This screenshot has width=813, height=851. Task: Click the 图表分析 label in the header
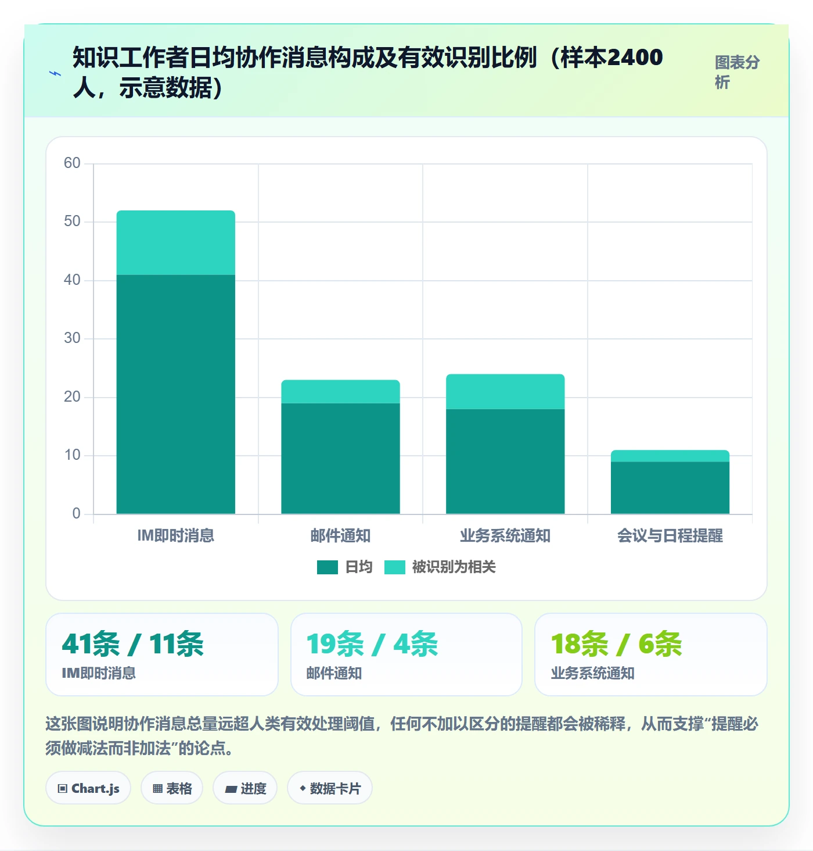(x=737, y=72)
